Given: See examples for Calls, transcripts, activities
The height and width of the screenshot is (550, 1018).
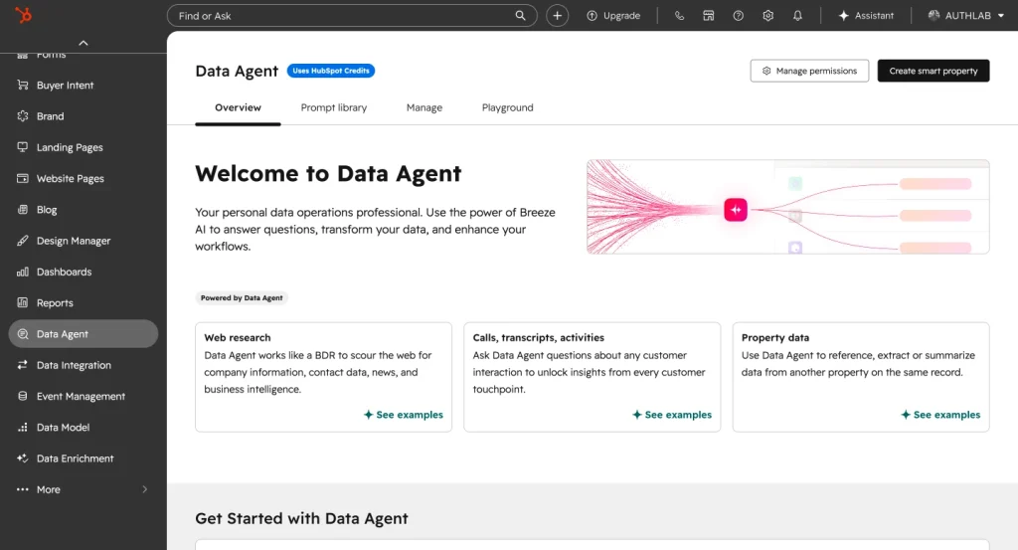Looking at the screenshot, I should point(672,415).
